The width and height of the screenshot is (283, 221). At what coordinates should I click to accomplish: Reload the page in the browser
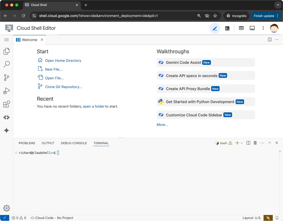(x=23, y=16)
